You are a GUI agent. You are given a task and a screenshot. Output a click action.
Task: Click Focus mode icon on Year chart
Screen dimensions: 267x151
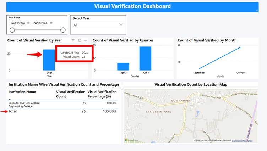click(x=79, y=41)
